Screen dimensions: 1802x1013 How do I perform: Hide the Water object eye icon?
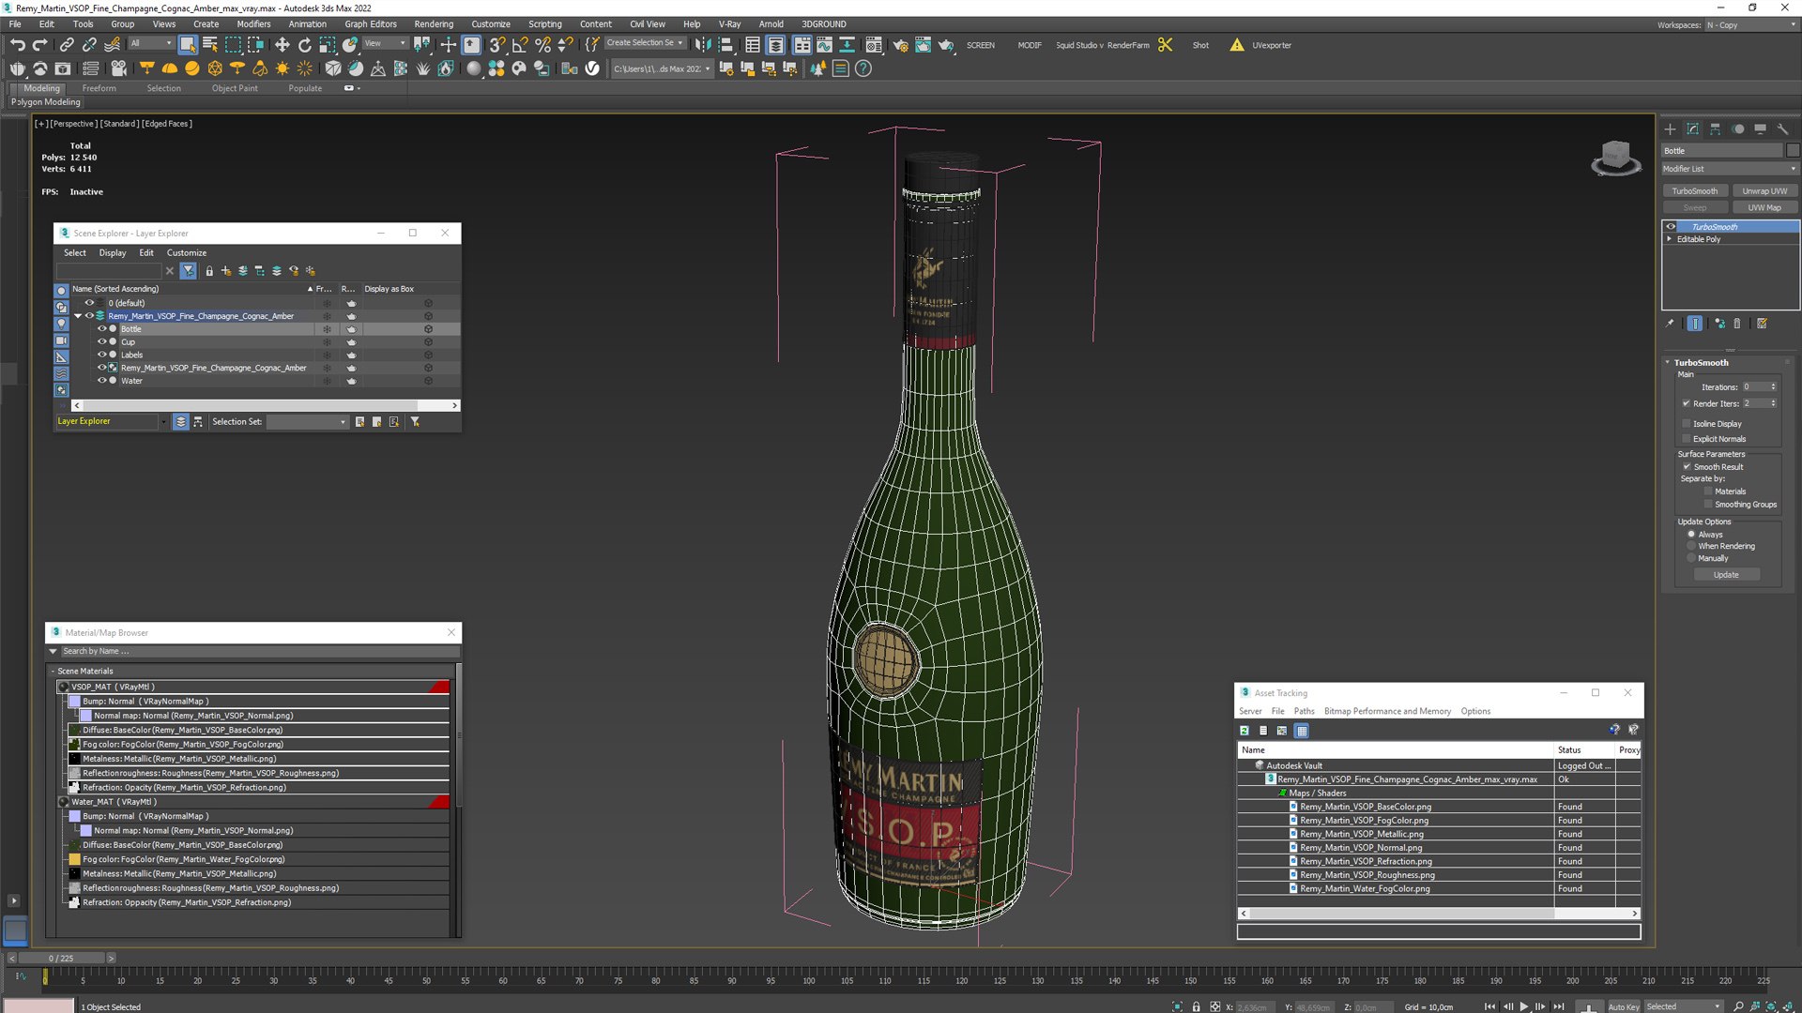pyautogui.click(x=102, y=381)
